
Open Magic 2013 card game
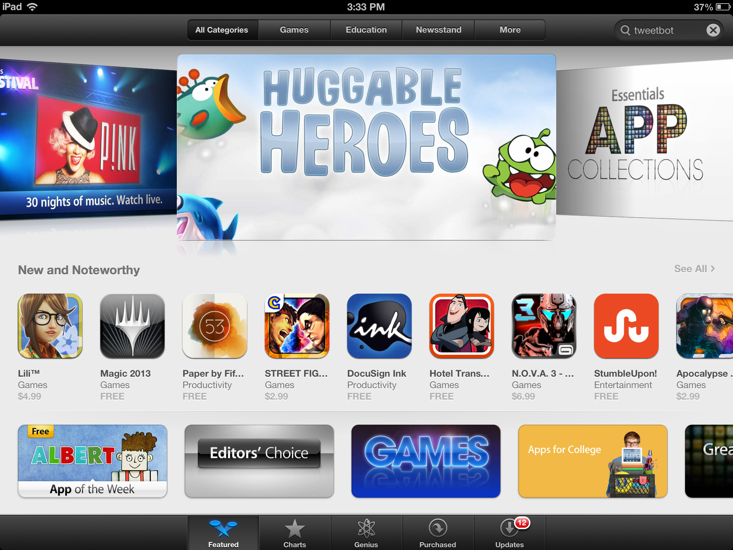pyautogui.click(x=134, y=326)
